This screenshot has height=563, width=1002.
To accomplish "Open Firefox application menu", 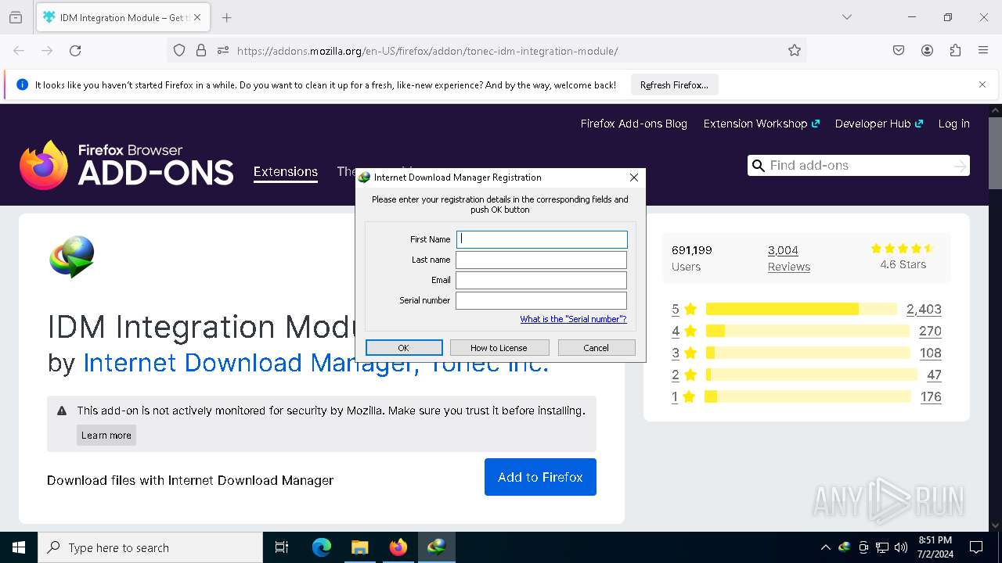I will pyautogui.click(x=983, y=51).
